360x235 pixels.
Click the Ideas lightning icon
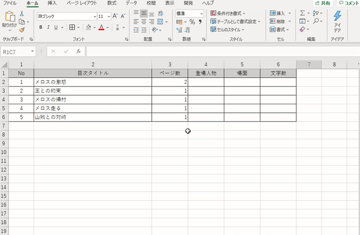(x=337, y=16)
